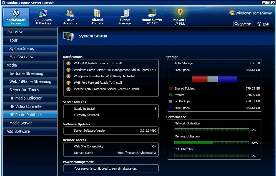
Task: Click 'WHS PHP Installer Ready To Install' notification
Action: [98, 63]
